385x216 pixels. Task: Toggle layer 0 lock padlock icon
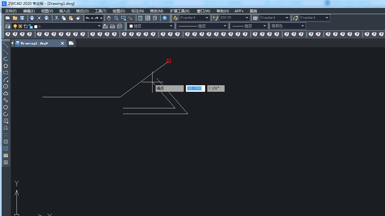[x=30, y=26]
